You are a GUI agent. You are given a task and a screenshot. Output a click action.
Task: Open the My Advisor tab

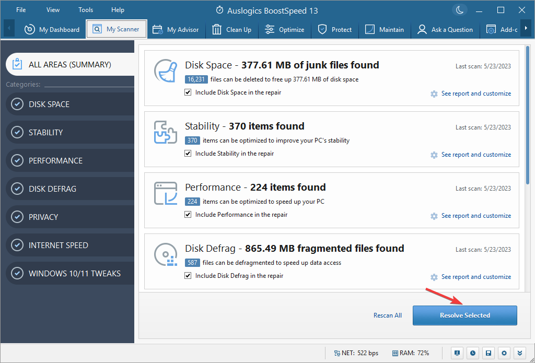click(x=176, y=29)
